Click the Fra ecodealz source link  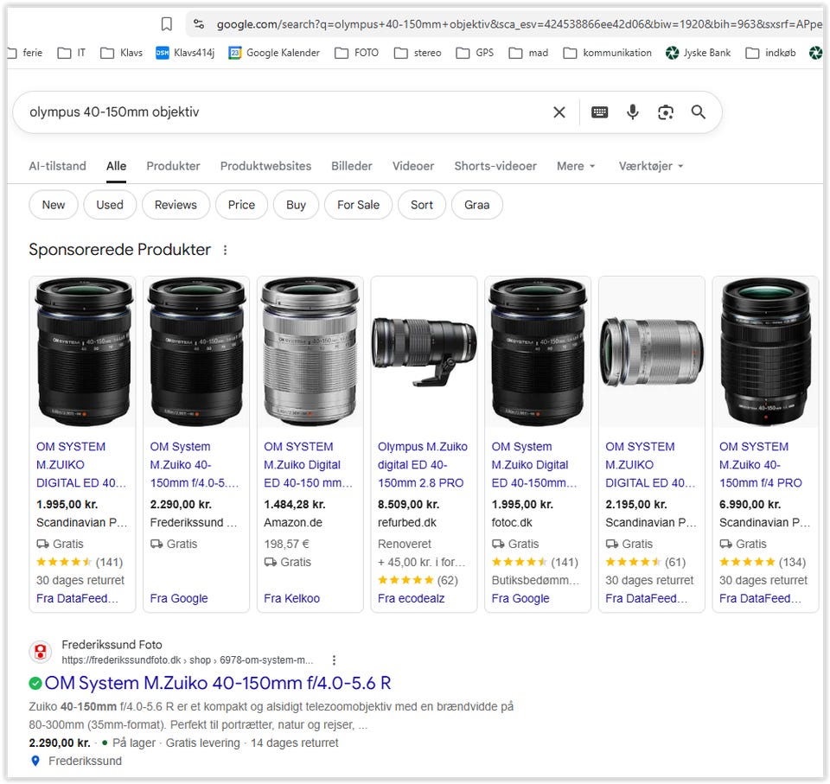tap(411, 599)
